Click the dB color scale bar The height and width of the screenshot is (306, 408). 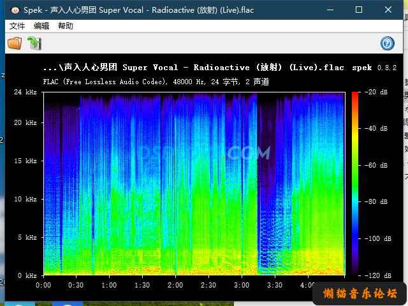(x=355, y=184)
